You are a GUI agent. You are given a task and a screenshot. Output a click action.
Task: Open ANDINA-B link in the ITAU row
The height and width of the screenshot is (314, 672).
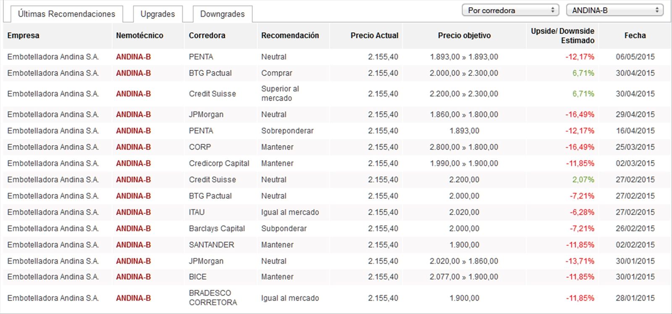(x=133, y=212)
